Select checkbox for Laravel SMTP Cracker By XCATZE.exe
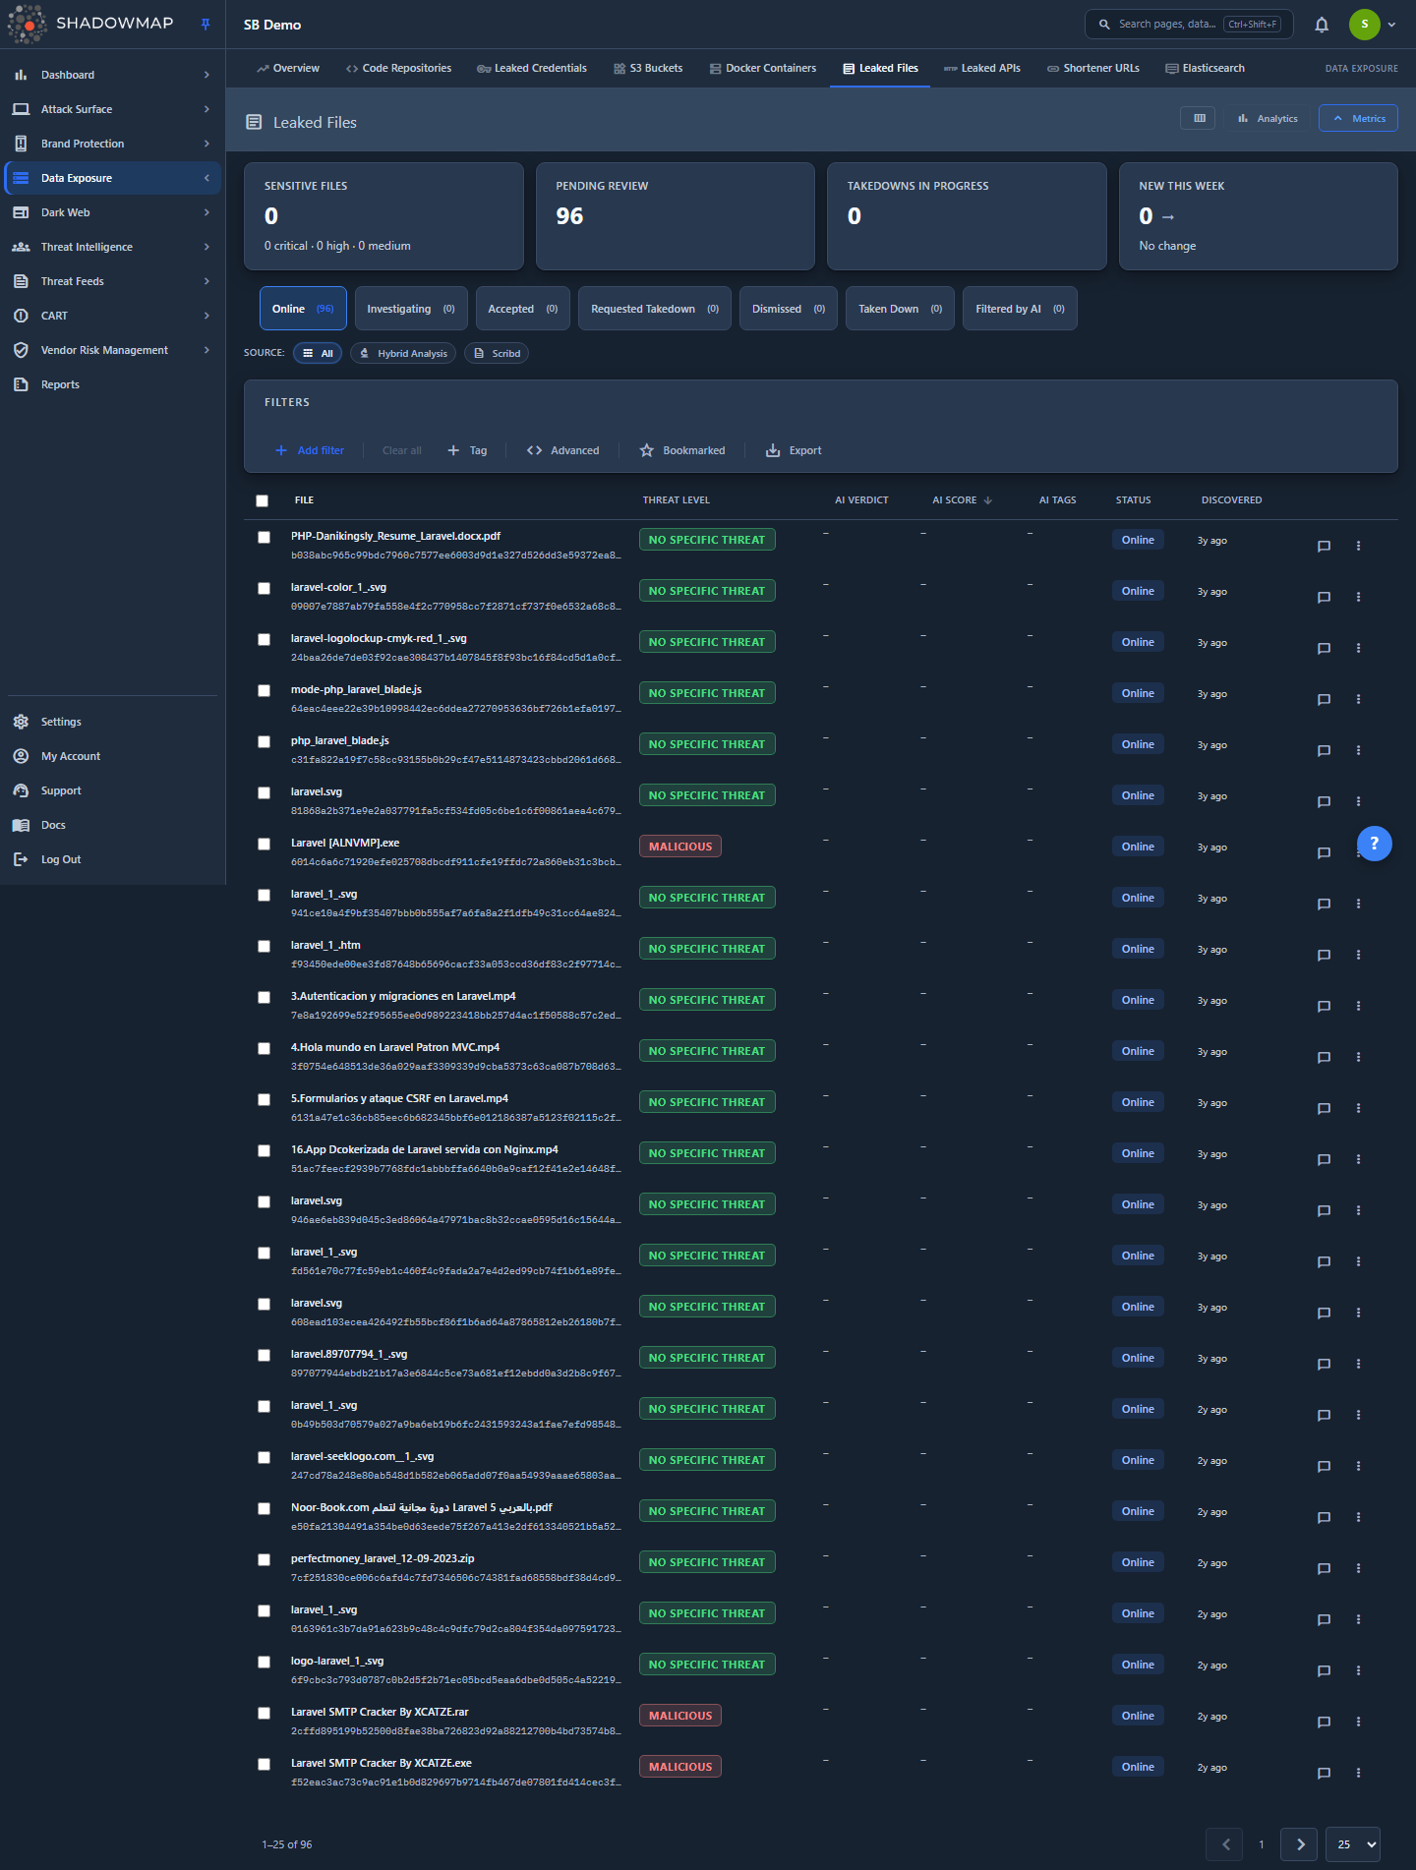1416x1870 pixels. click(264, 1764)
